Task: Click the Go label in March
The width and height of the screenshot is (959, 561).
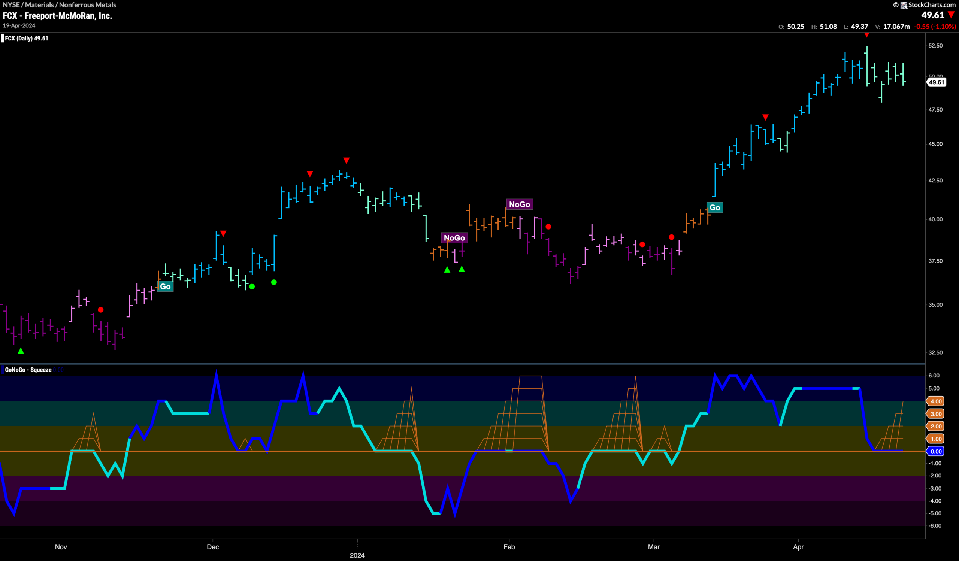Action: (x=715, y=207)
